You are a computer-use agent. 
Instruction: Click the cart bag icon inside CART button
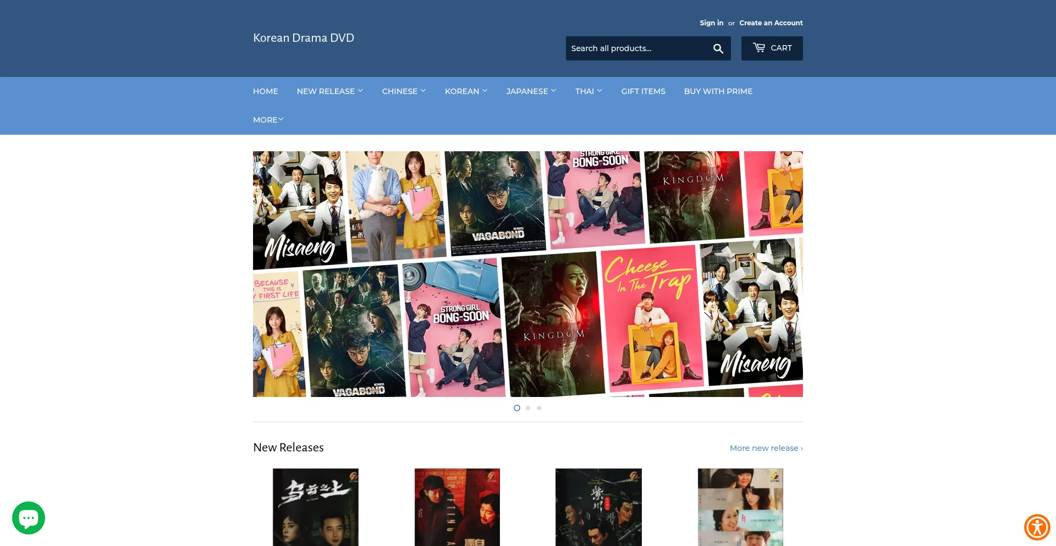(x=759, y=48)
